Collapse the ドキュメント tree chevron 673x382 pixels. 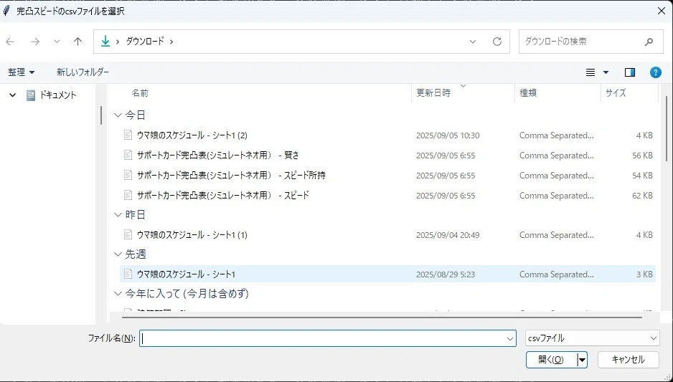(12, 95)
